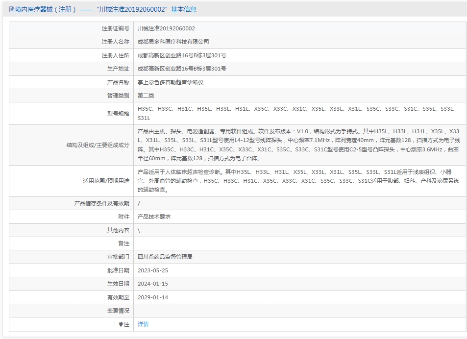Click the 注册证编号 row label
The width and height of the screenshot is (467, 339).
click(115, 28)
